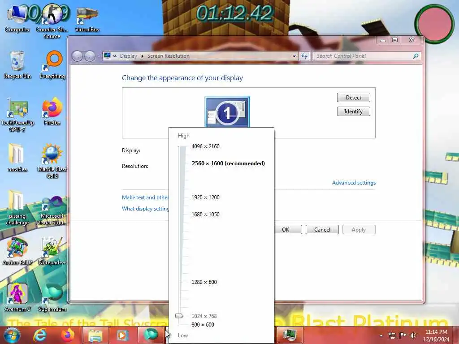Image resolution: width=459 pixels, height=344 pixels.
Task: Select the TechPowerUp GPU-Z shortcut
Action: click(17, 115)
